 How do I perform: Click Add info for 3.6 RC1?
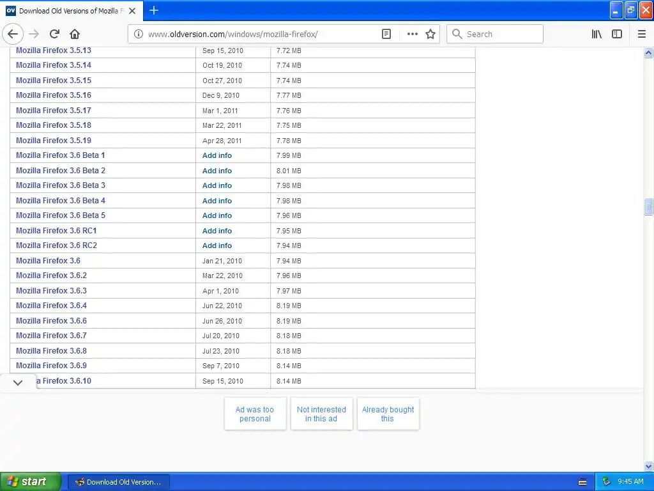(217, 230)
